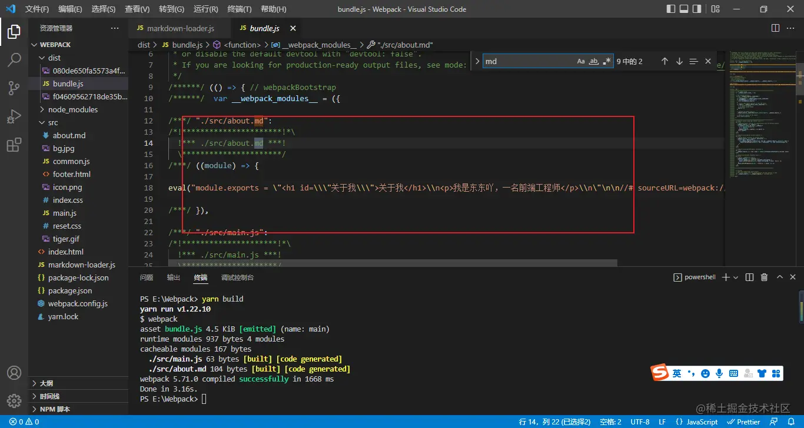Open the 终端(T) menu in menu bar
Viewport: 804px width, 428px height.
239,9
